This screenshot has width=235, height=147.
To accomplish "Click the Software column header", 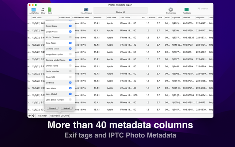I will [x=100, y=18].
